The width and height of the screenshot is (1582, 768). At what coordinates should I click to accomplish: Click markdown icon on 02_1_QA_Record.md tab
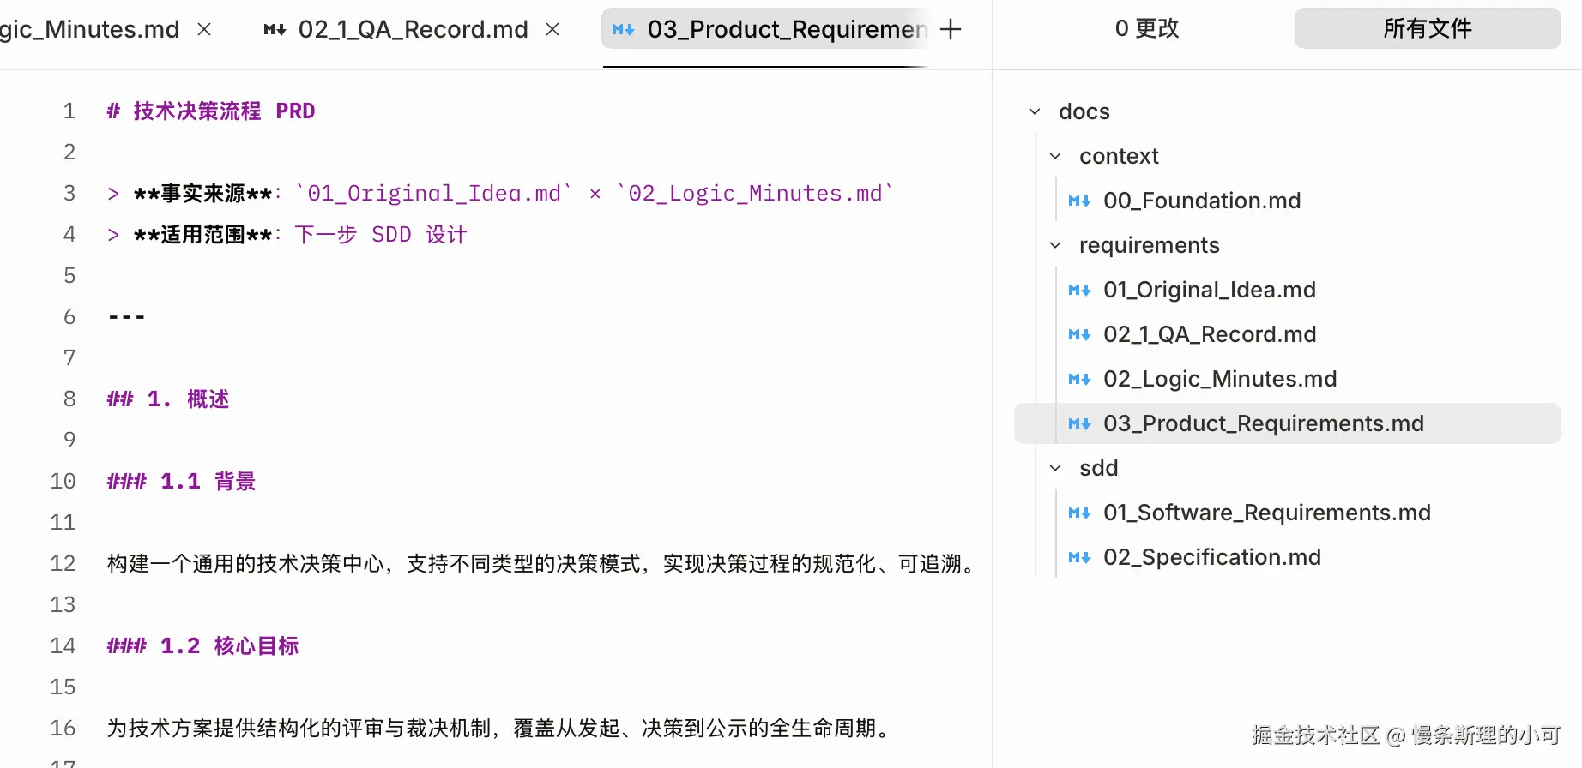275,30
